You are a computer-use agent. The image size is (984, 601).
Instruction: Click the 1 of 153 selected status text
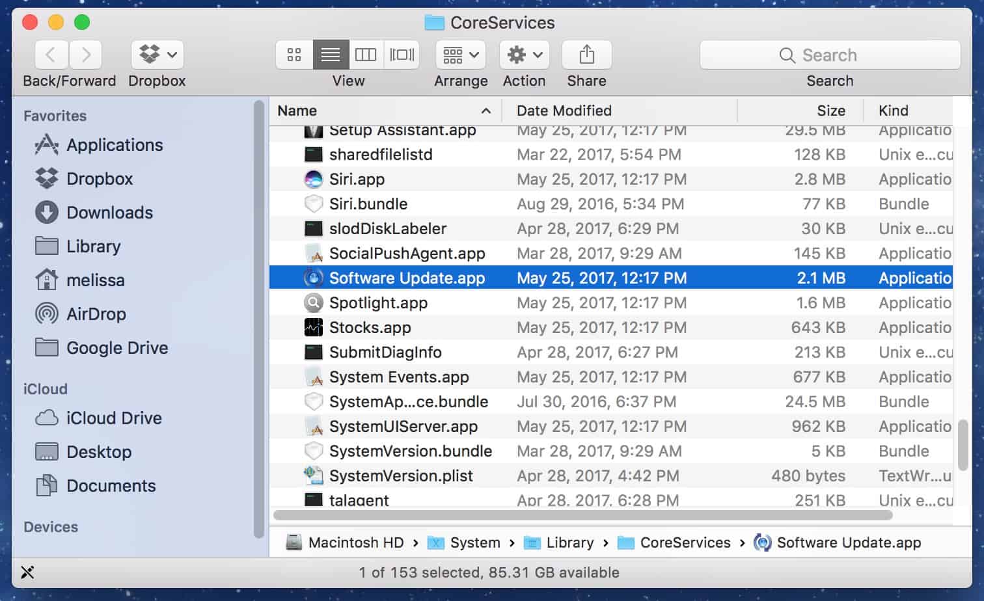coord(489,572)
